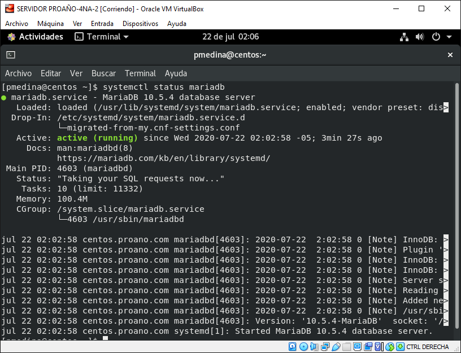Click 'man:mariadbd(8)' docs text
The width and height of the screenshot is (461, 353).
(x=95, y=148)
